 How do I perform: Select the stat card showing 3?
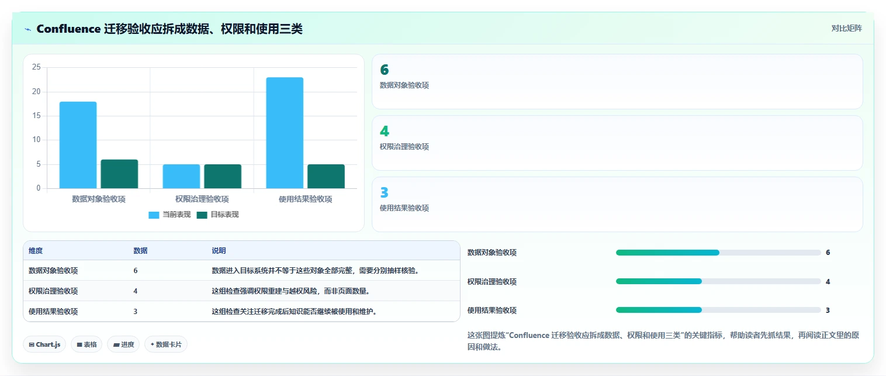[x=617, y=204]
